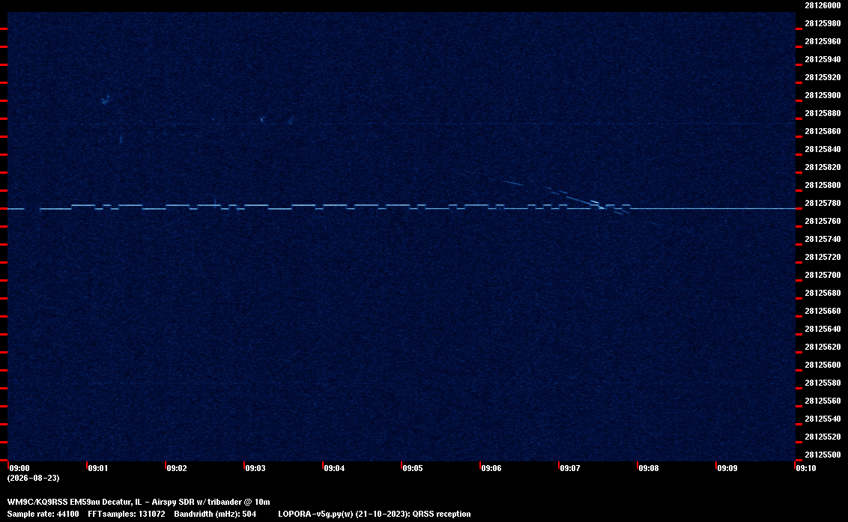Click the 09:01 time axis label
The width and height of the screenshot is (848, 522).
pyautogui.click(x=98, y=468)
